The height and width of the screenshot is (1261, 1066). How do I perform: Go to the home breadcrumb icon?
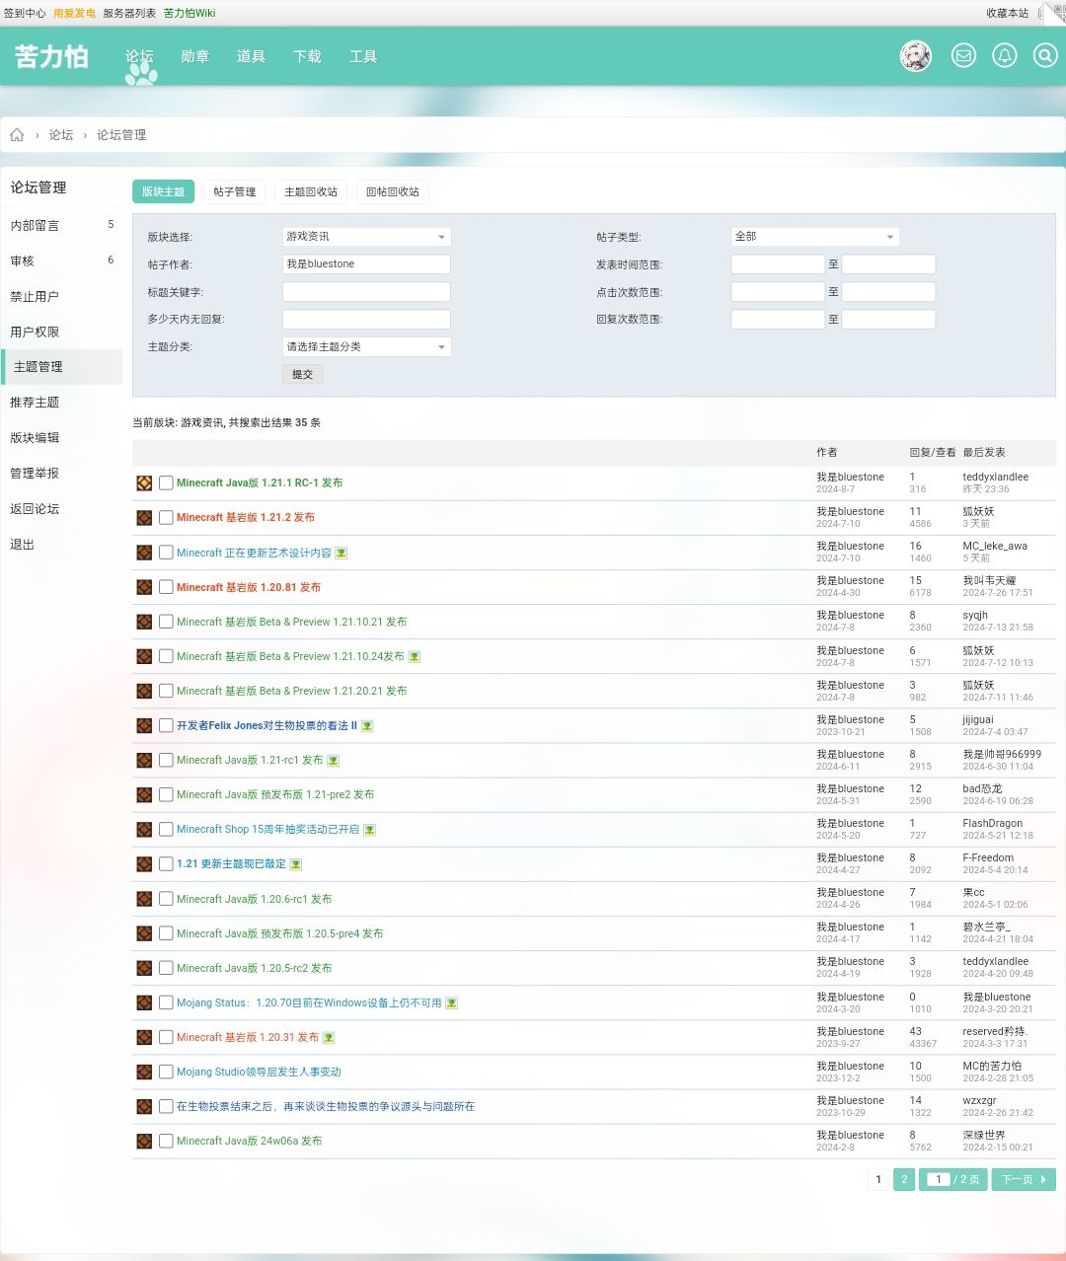coord(17,135)
